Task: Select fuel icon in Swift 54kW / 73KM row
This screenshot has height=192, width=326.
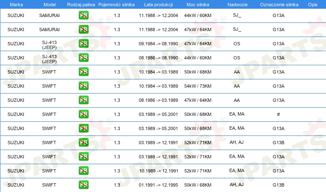Action: click(83, 86)
